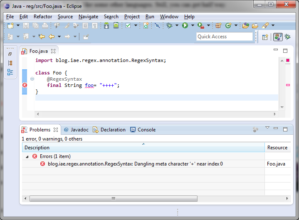
Task: Open the Refactor menu
Action: (43, 17)
